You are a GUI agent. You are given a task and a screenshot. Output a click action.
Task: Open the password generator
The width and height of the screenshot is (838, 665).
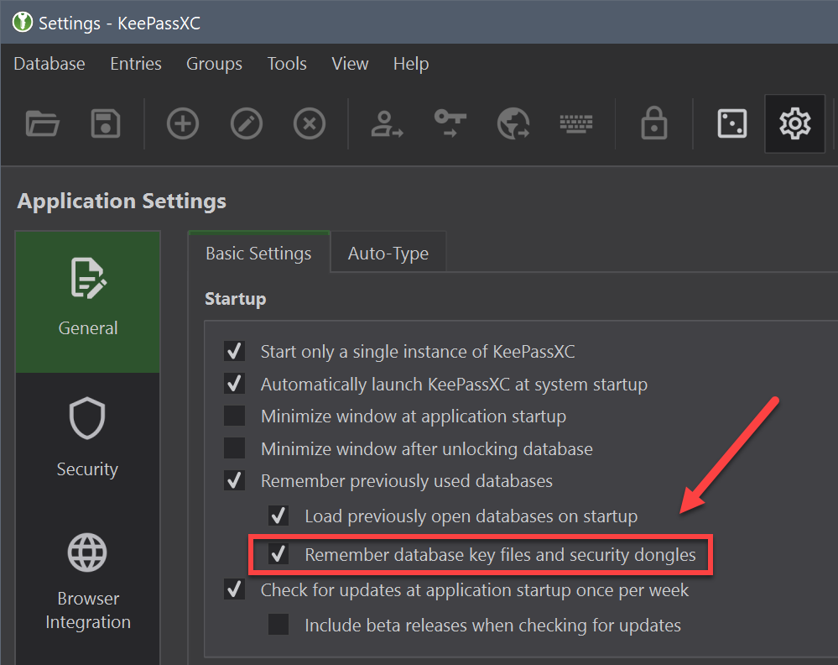[731, 123]
